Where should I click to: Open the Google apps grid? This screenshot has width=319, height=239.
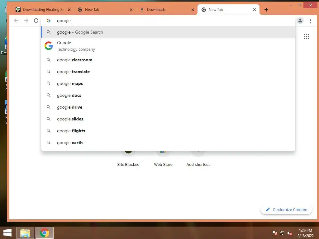[307, 36]
